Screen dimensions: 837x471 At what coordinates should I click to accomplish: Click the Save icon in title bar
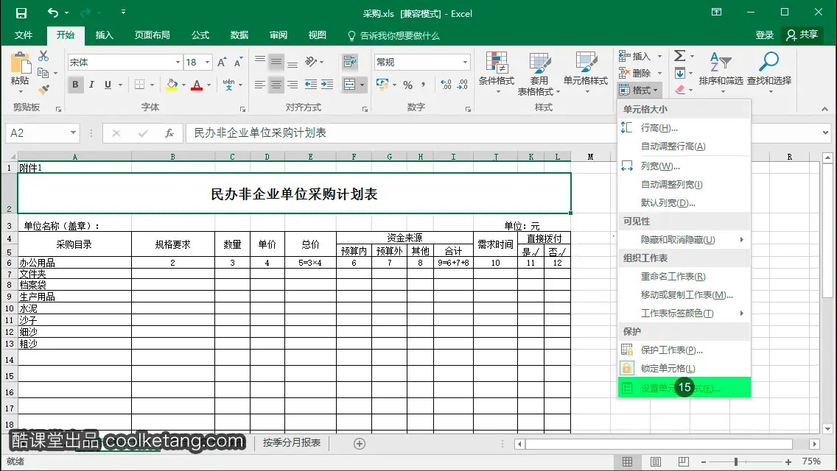(21, 13)
